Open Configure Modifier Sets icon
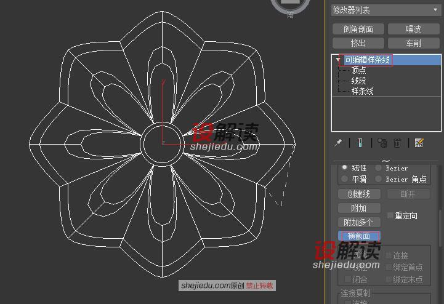This screenshot has height=304, width=444. (x=419, y=143)
